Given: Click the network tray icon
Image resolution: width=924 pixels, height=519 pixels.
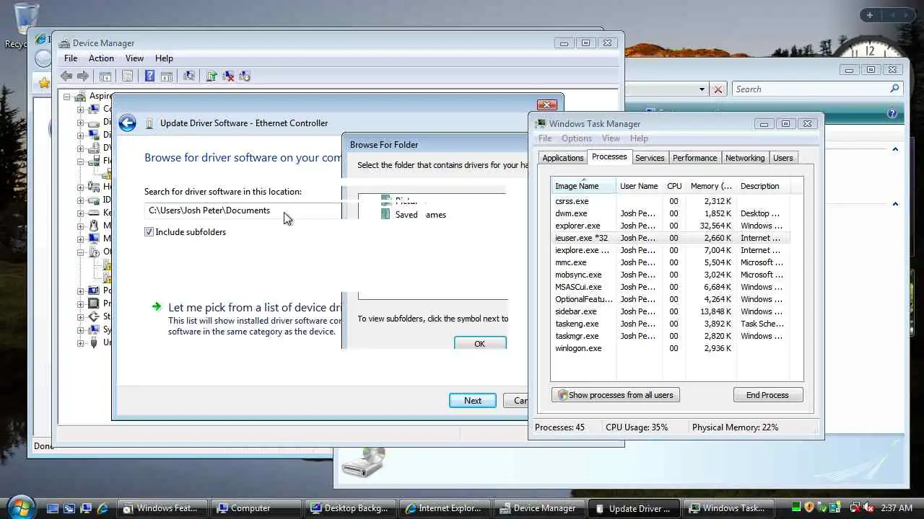Looking at the screenshot, I should pos(855,508).
